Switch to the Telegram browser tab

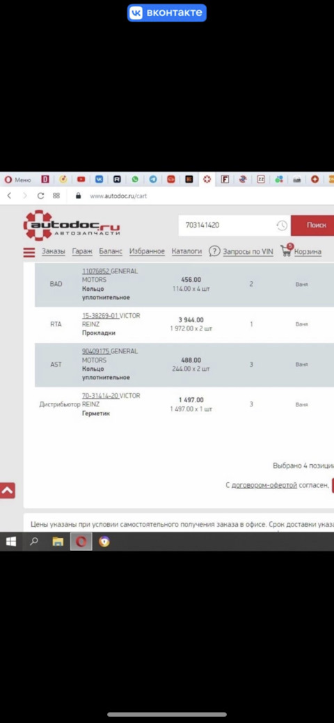pos(152,180)
